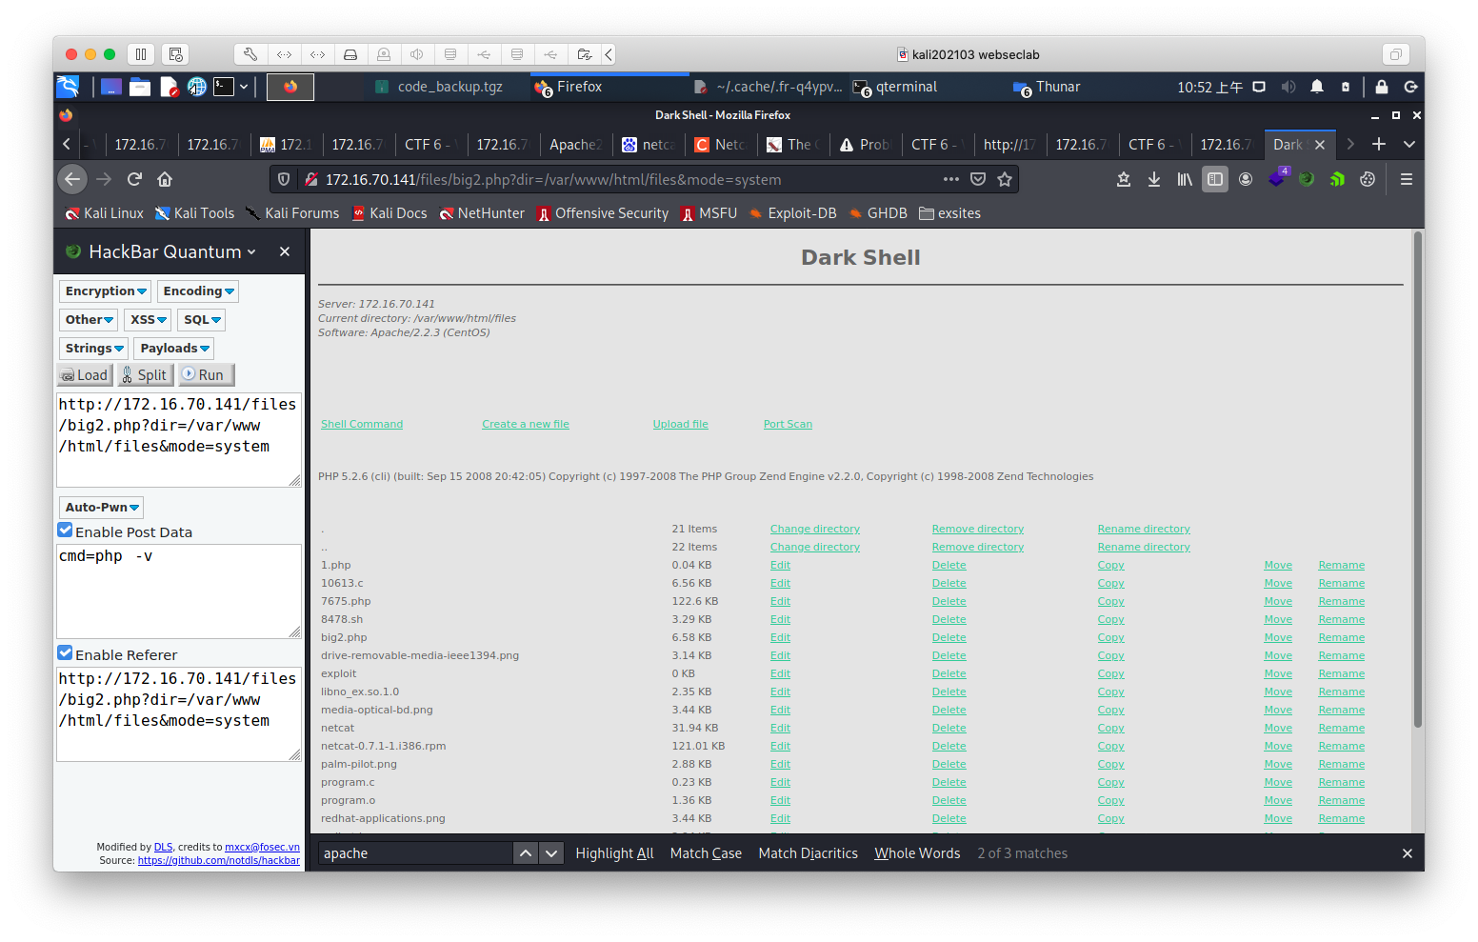
Task: Open the exsites bookmarks folder
Action: pyautogui.click(x=949, y=213)
